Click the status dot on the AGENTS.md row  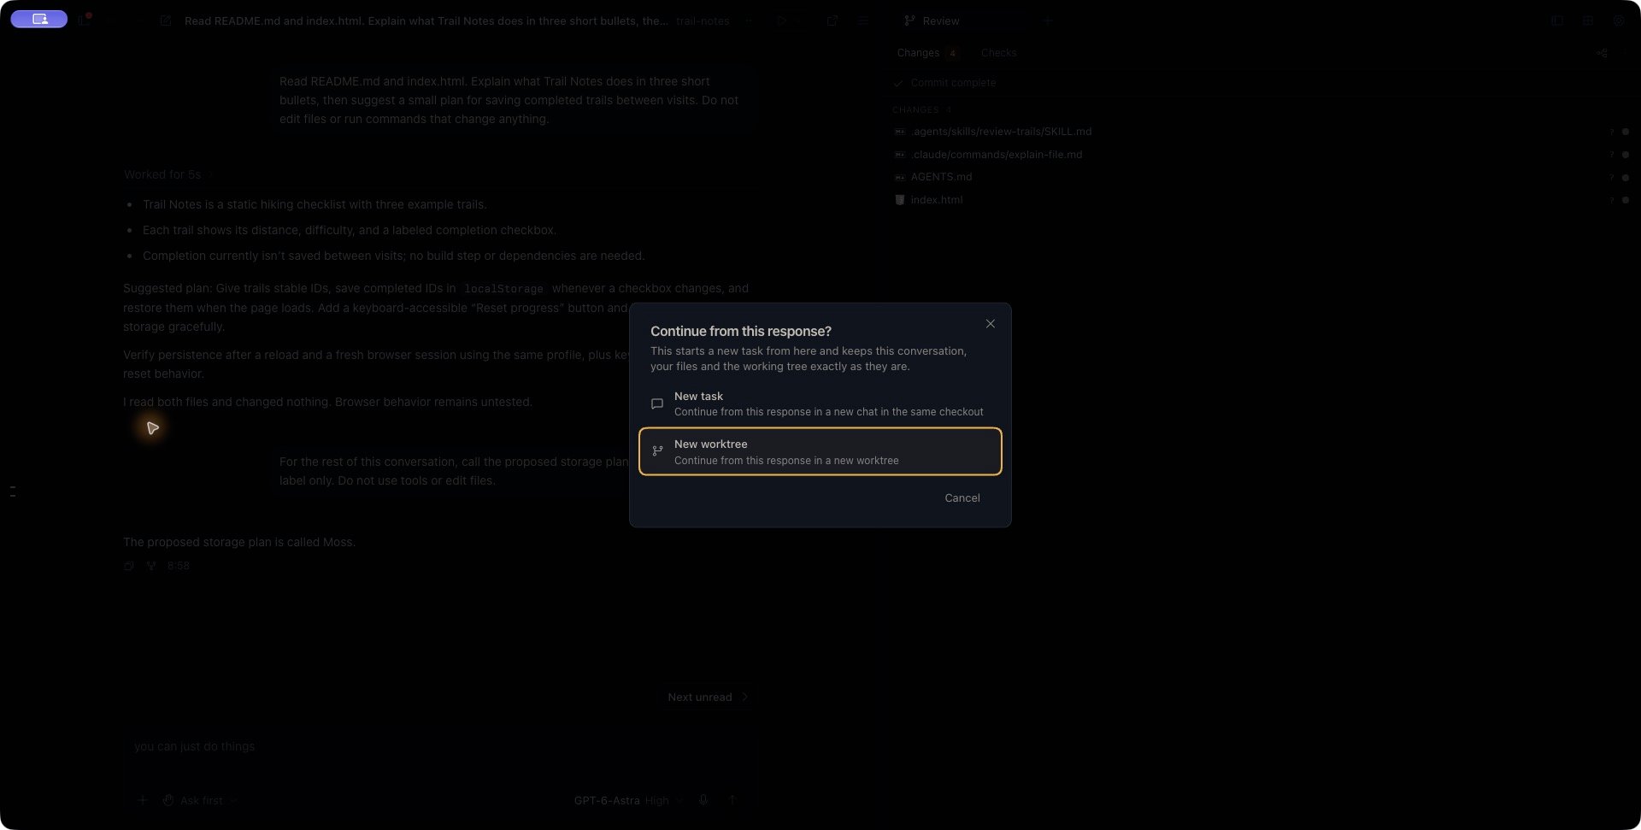coord(1625,177)
